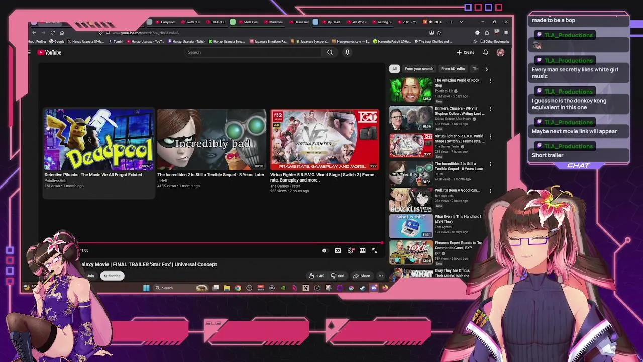Click the browser address bar URL
The width and height of the screenshot is (643, 362).
(145, 33)
